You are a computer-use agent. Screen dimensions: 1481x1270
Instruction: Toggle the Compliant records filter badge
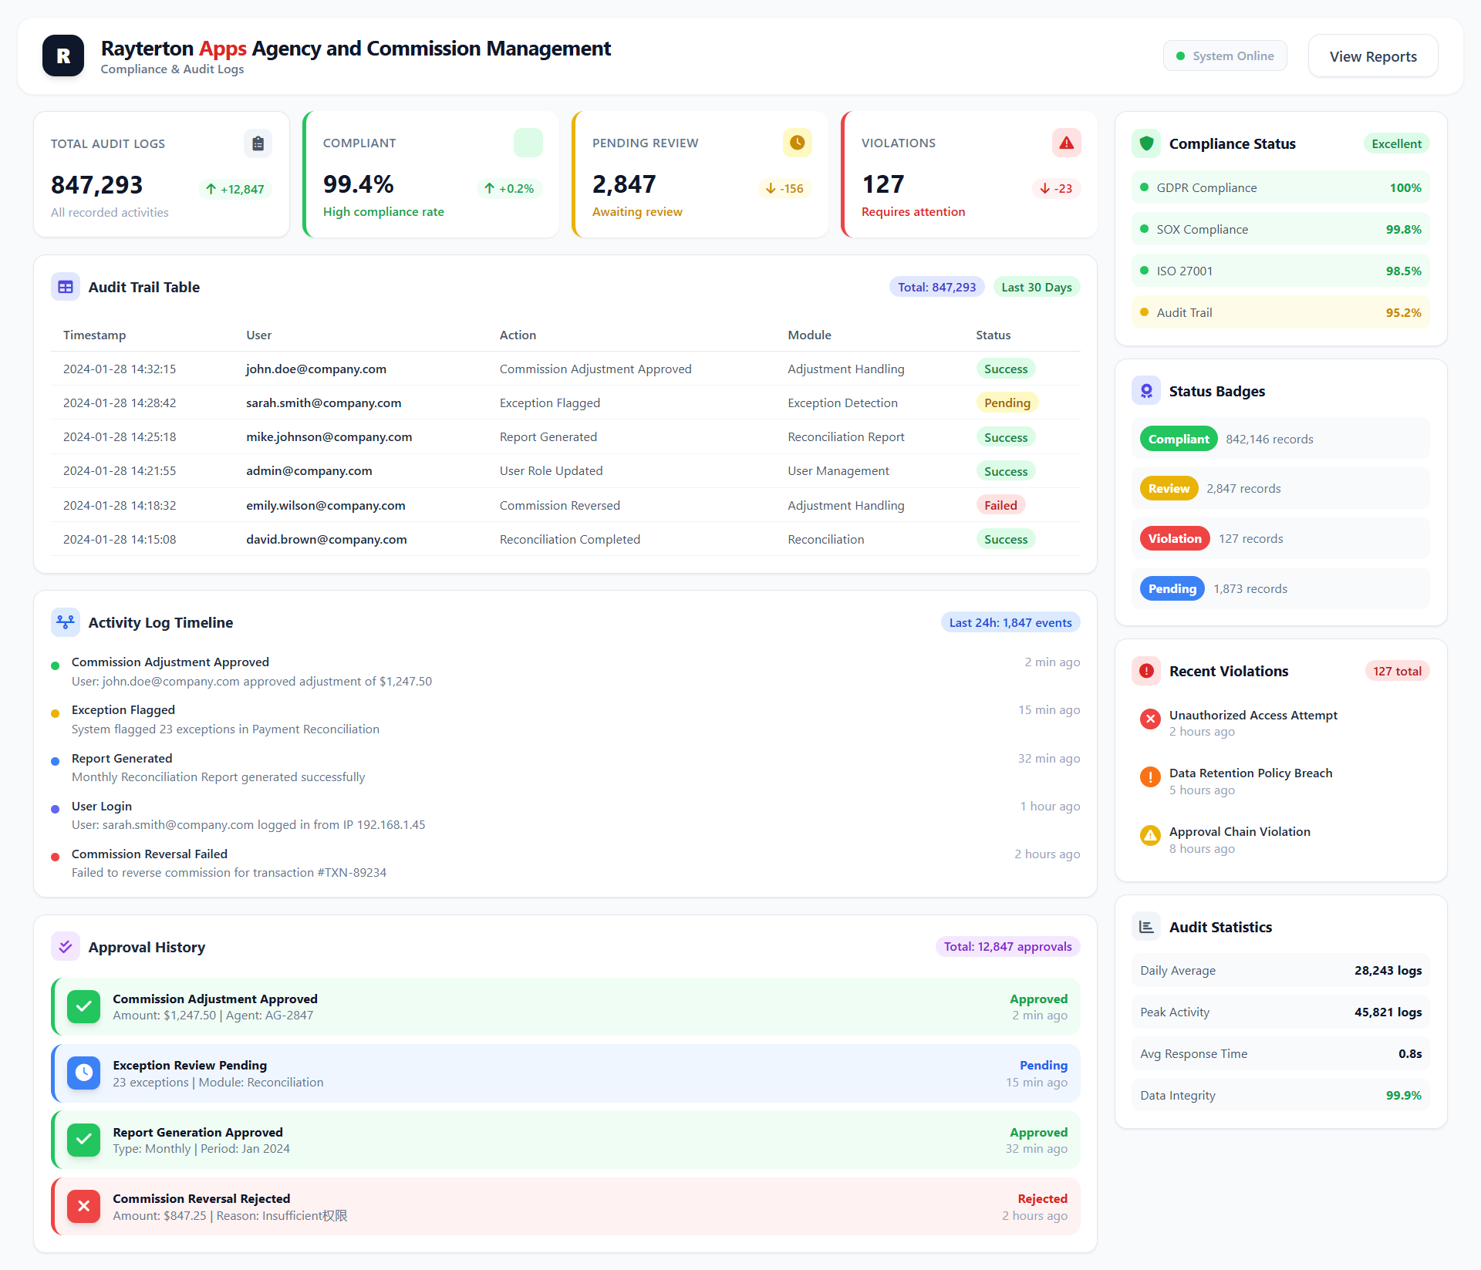pos(1178,438)
